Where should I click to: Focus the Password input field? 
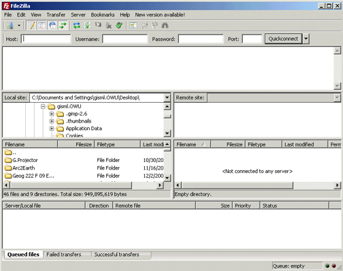click(201, 39)
